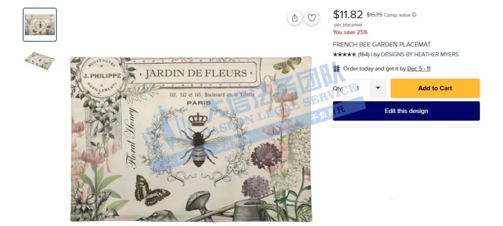Image resolution: width=503 pixels, height=226 pixels.
Task: Favorite the product with the heart icon
Action: click(312, 18)
